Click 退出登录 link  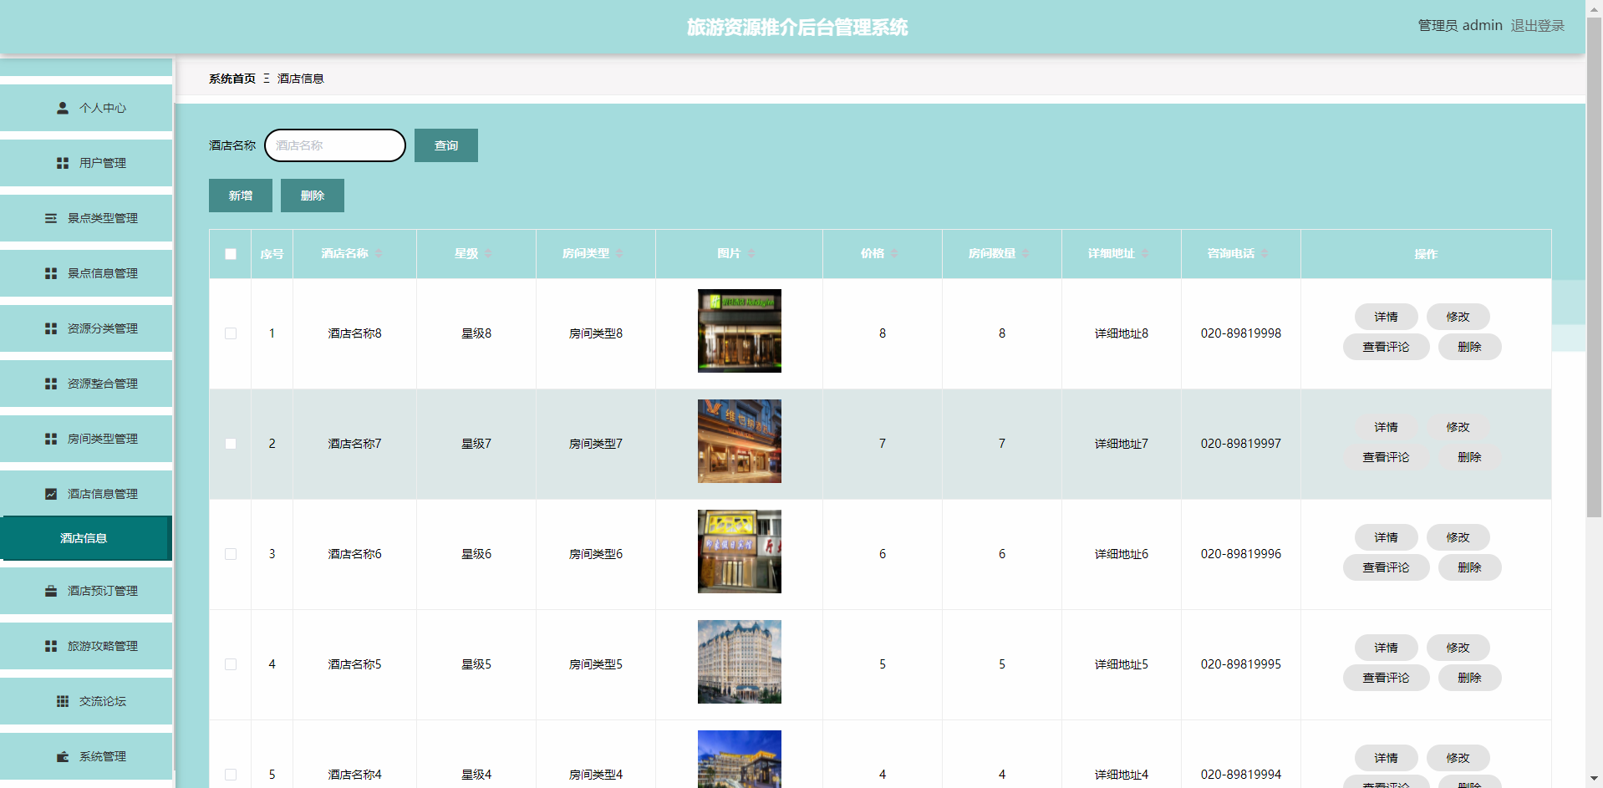1538,26
